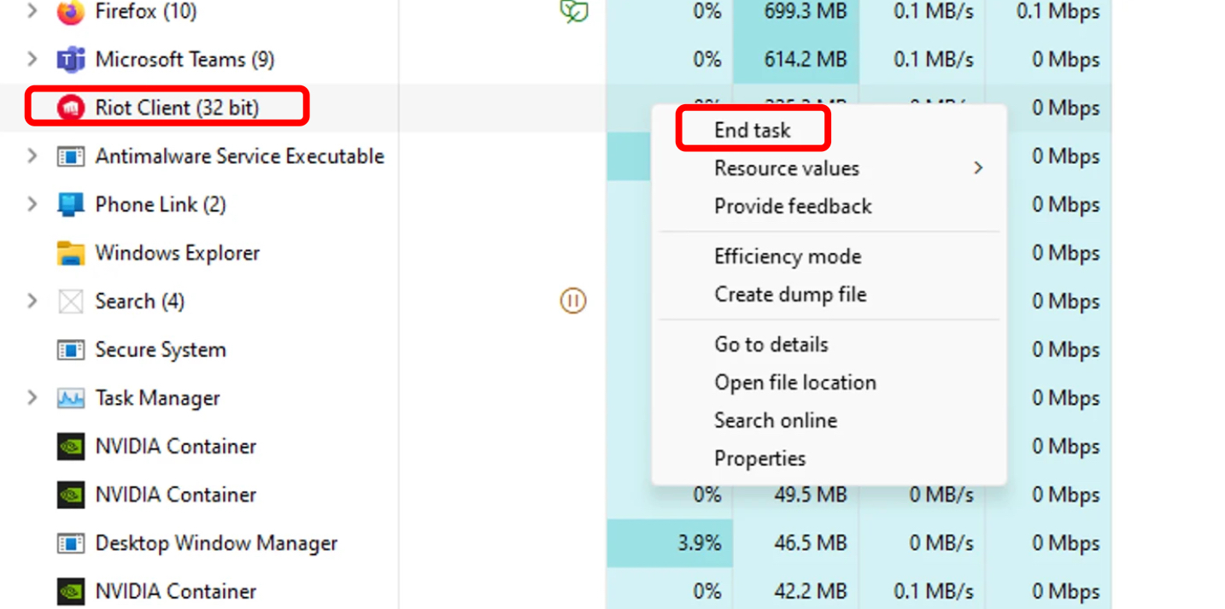Click the Search process icon
Viewport: 1225px width, 609px height.
tap(71, 302)
